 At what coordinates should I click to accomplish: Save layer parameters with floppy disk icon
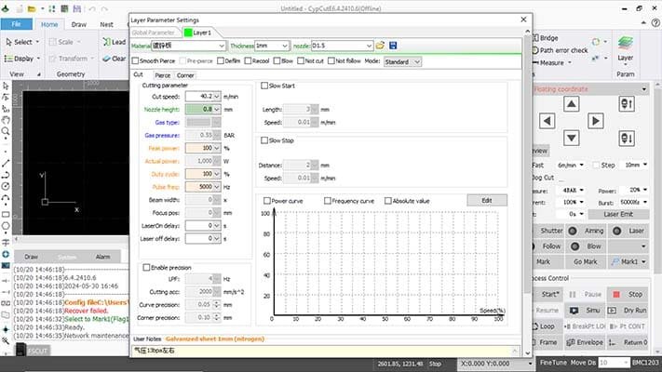click(393, 46)
